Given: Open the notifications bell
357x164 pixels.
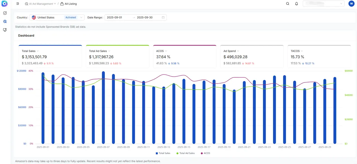Looking at the screenshot, I should click(x=296, y=4).
